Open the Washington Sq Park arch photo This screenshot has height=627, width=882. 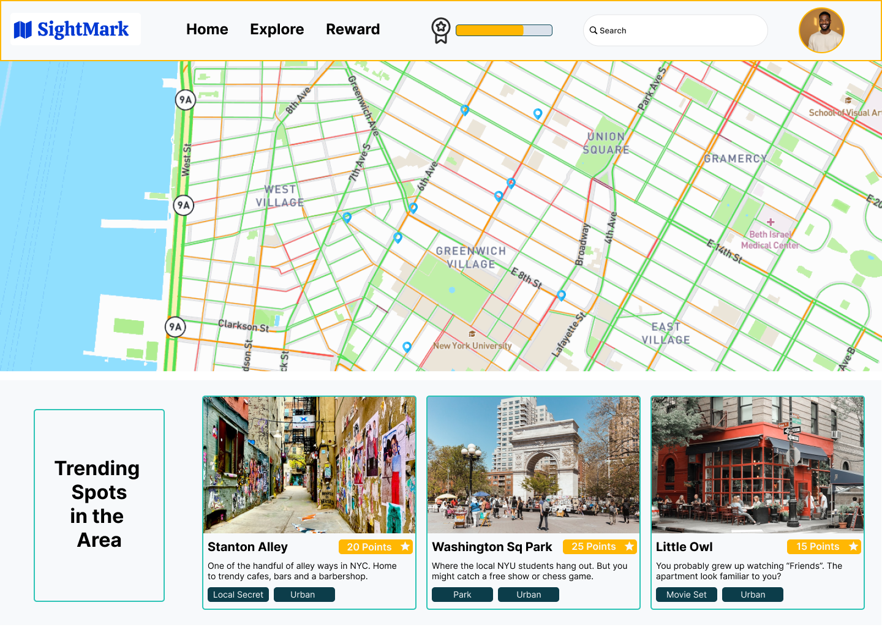pyautogui.click(x=533, y=465)
